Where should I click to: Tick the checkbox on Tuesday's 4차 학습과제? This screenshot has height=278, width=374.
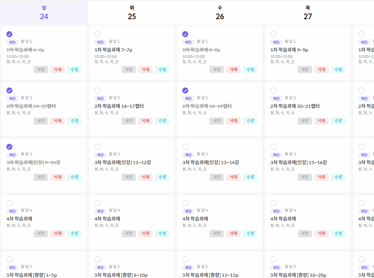point(97,203)
